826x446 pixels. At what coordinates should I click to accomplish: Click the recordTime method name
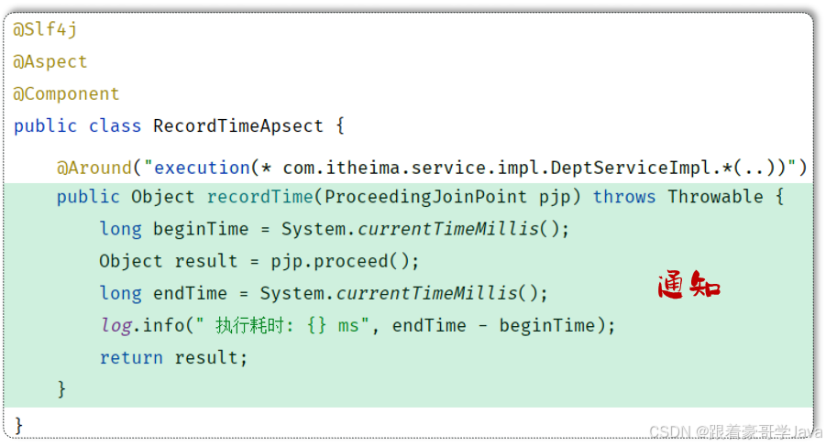point(260,197)
